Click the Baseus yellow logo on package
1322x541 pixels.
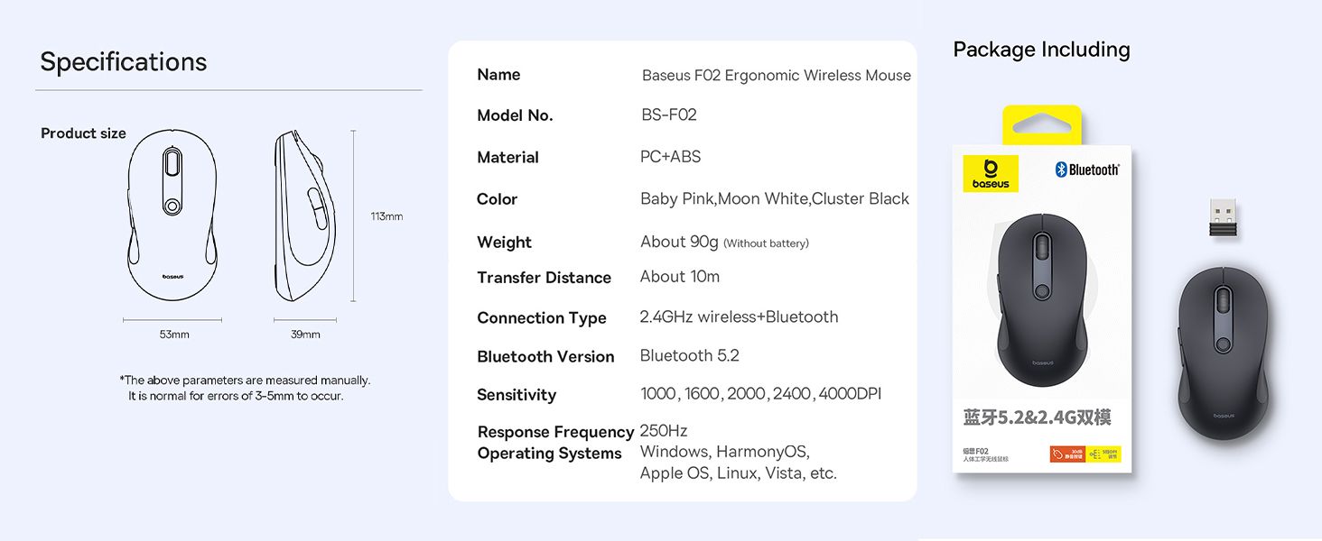pyautogui.click(x=990, y=173)
